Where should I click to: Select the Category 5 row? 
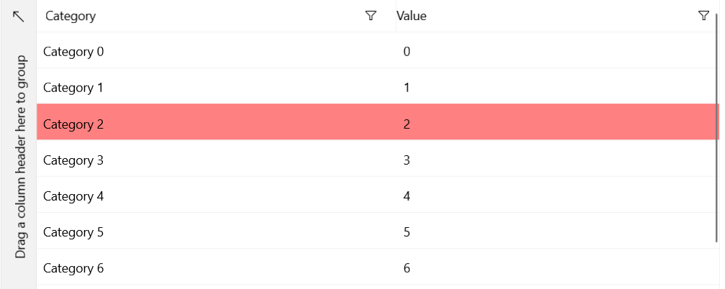tap(73, 232)
